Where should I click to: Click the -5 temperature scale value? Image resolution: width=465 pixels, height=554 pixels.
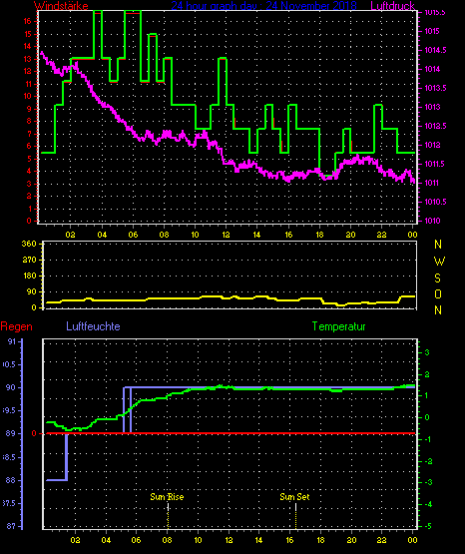pos(428,526)
